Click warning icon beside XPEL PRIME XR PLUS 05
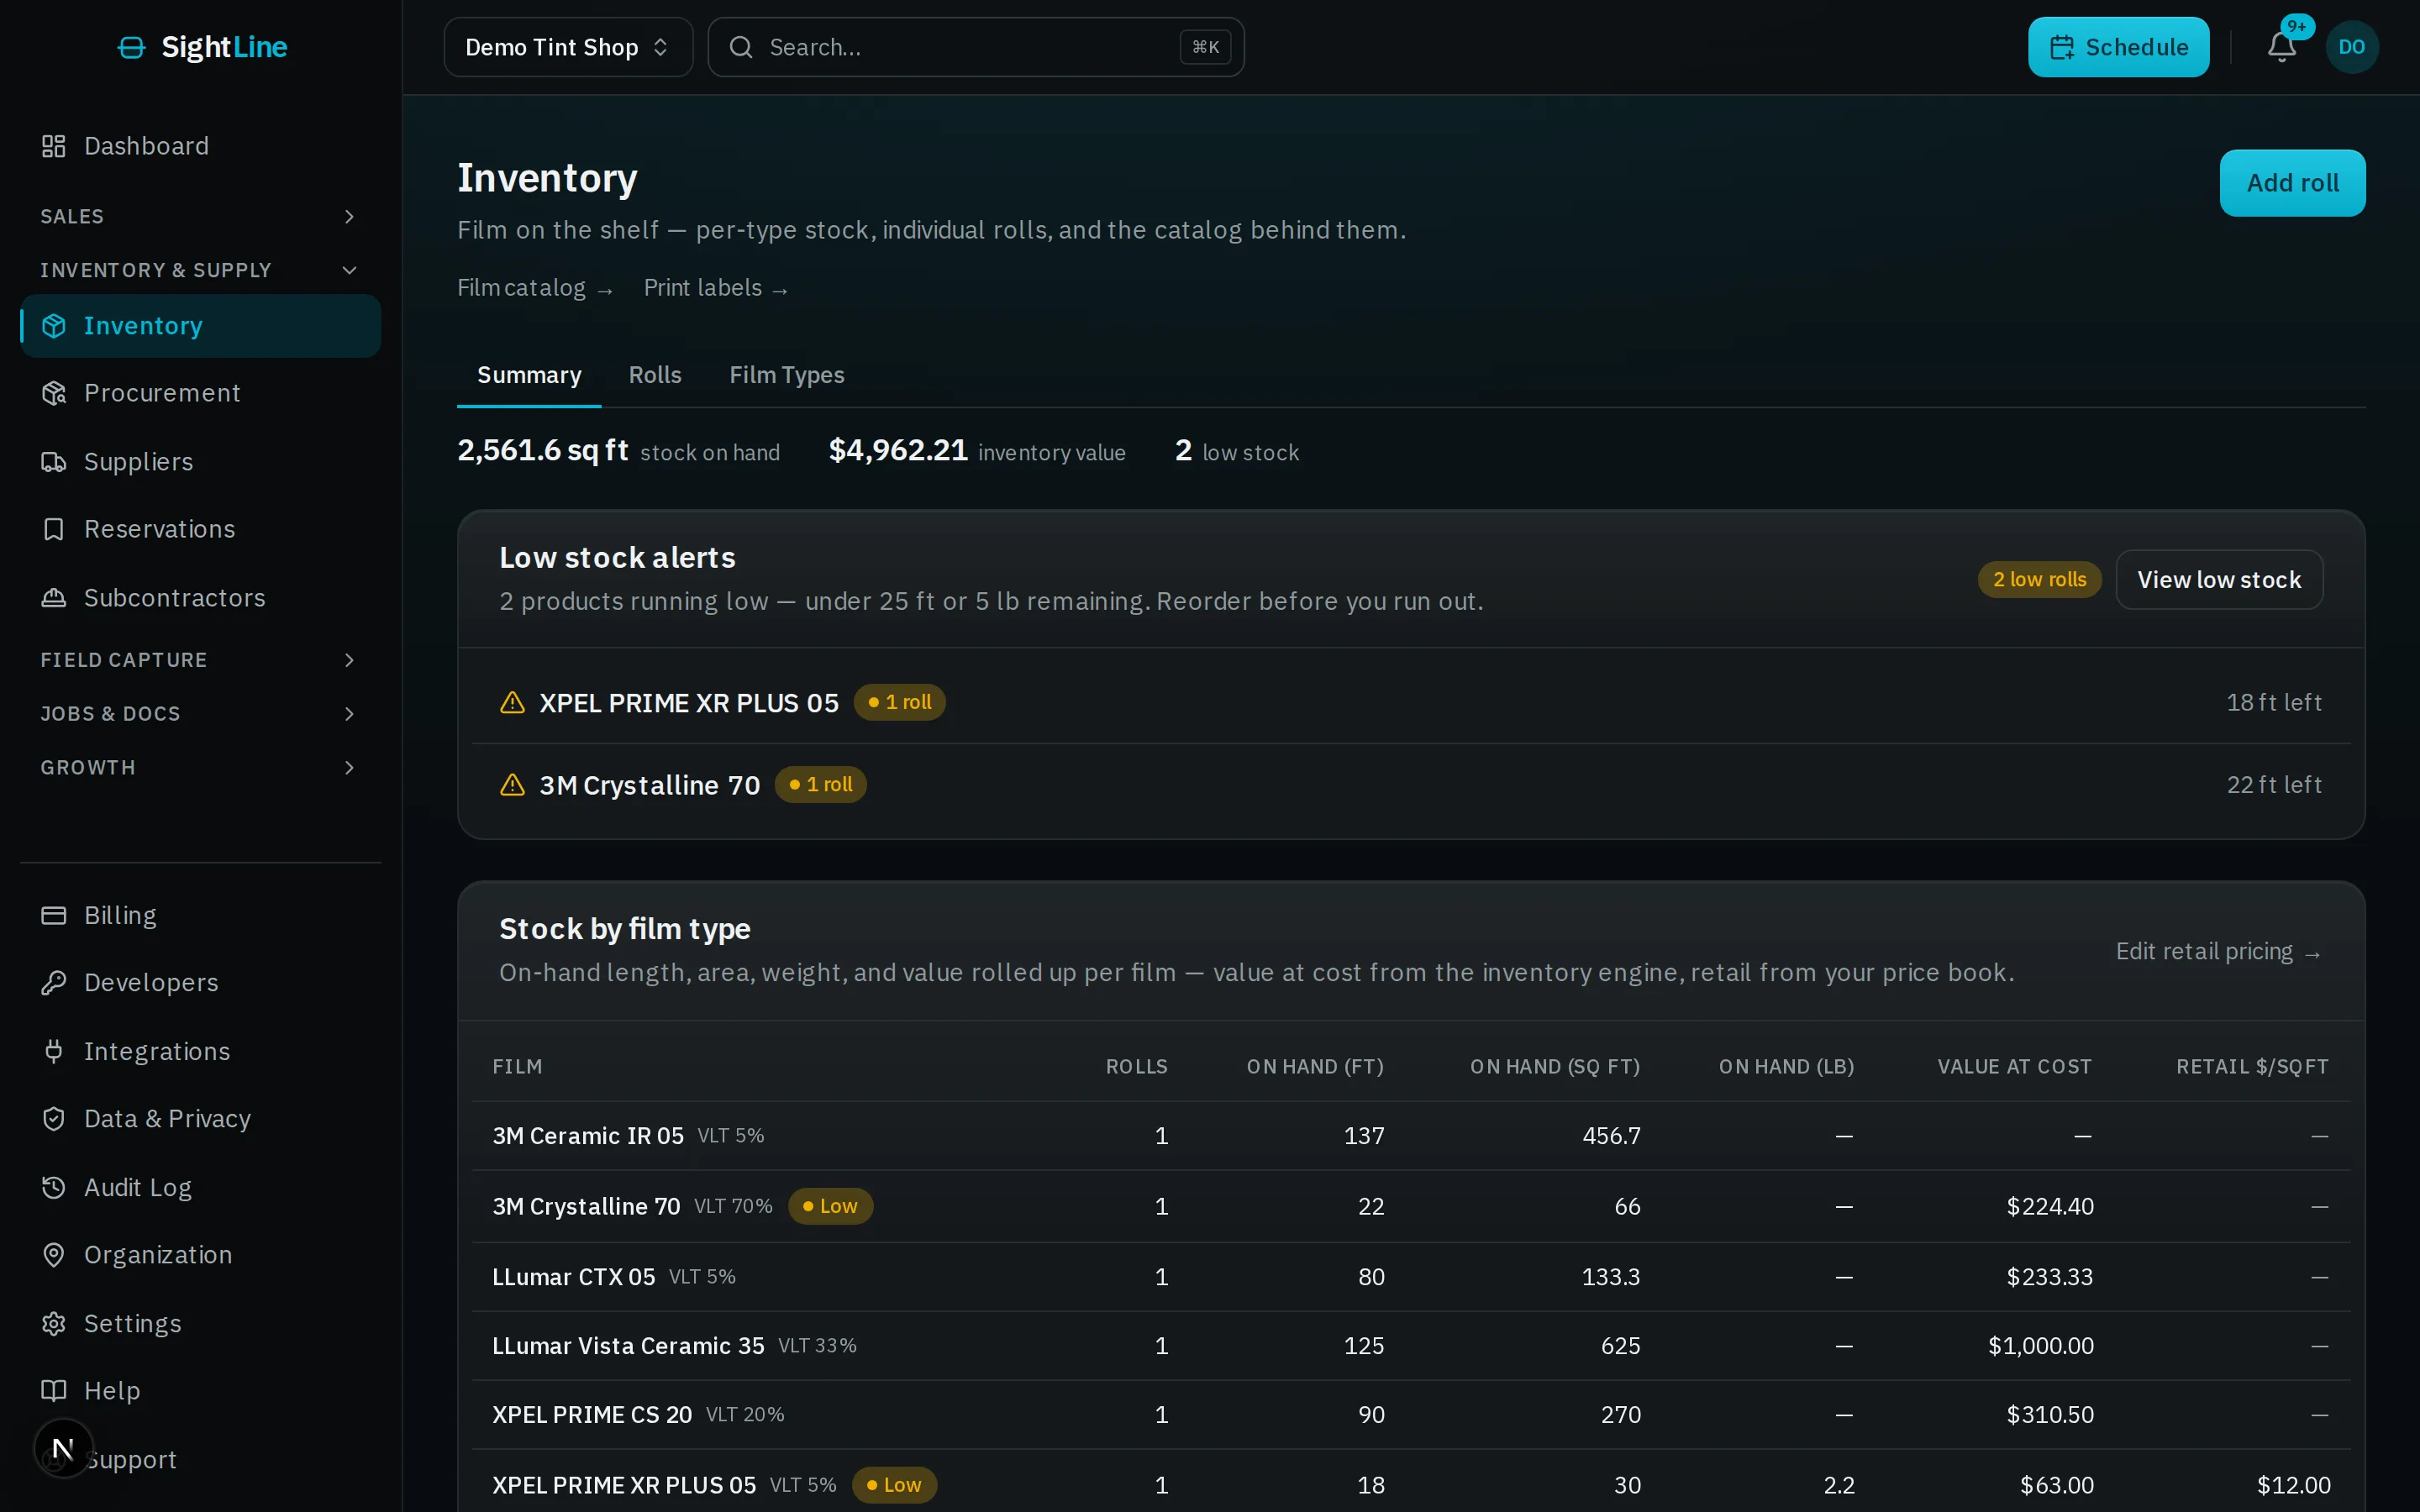Viewport: 2420px width, 1512px height. pos(512,702)
